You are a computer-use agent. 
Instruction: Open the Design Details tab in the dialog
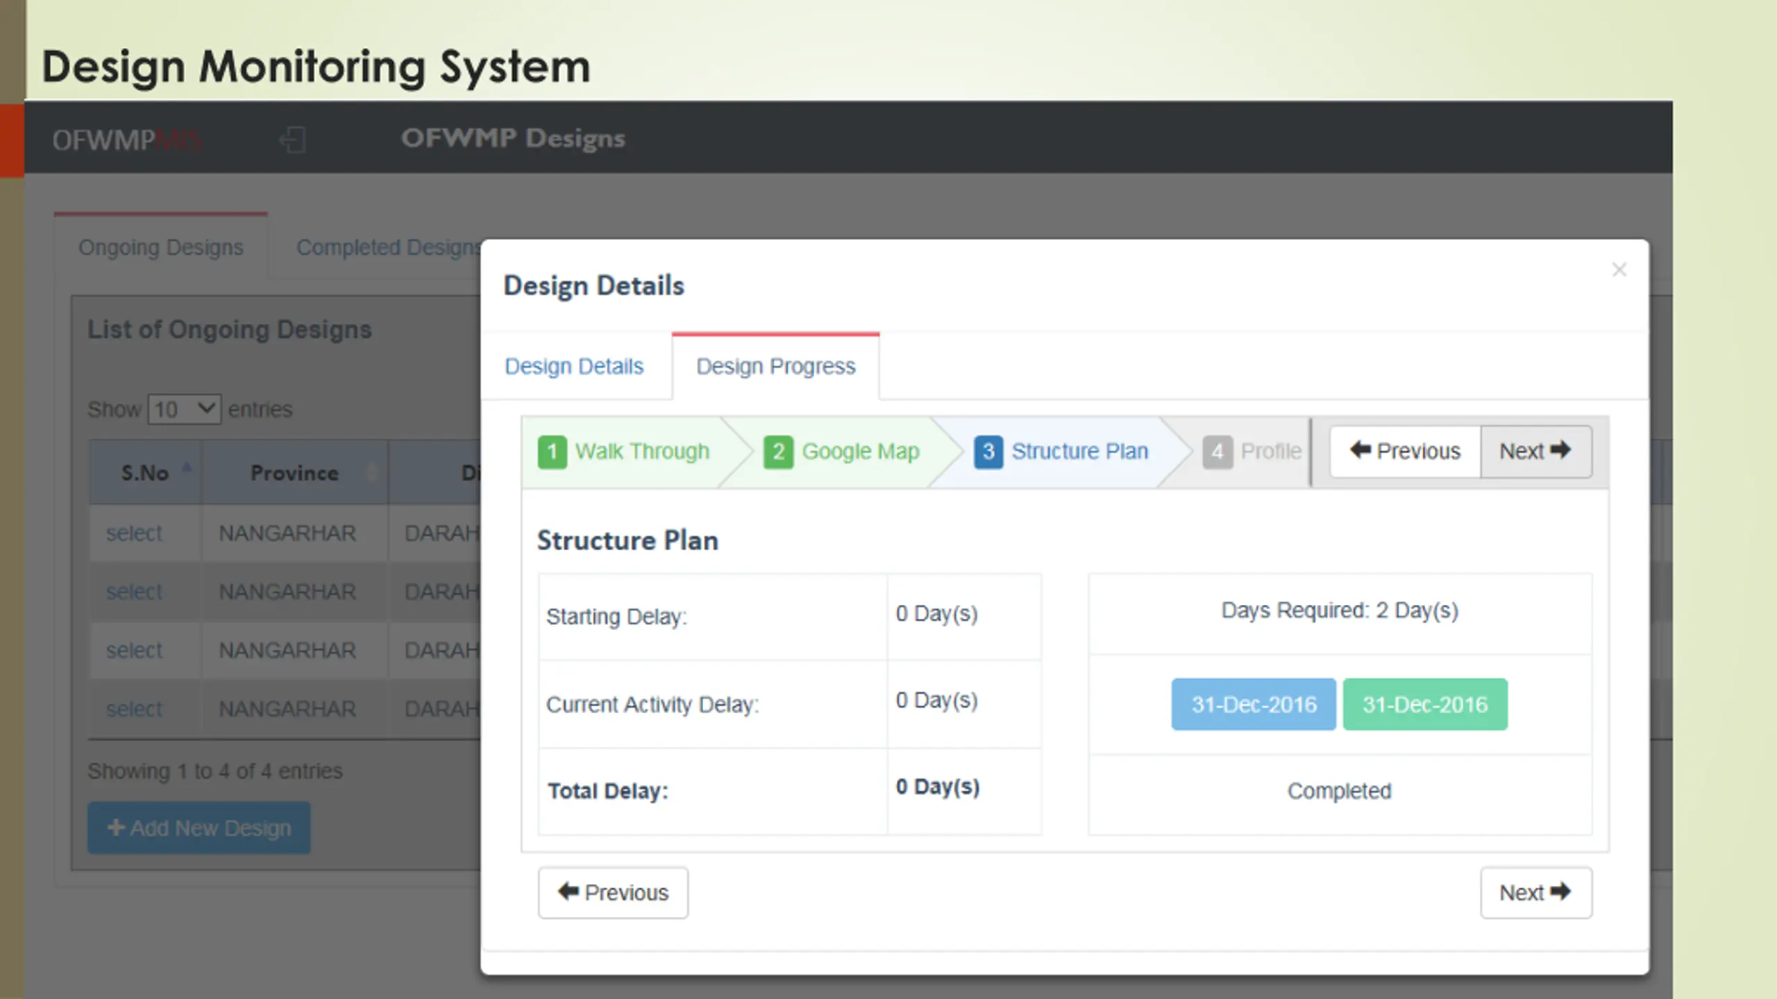(x=574, y=366)
